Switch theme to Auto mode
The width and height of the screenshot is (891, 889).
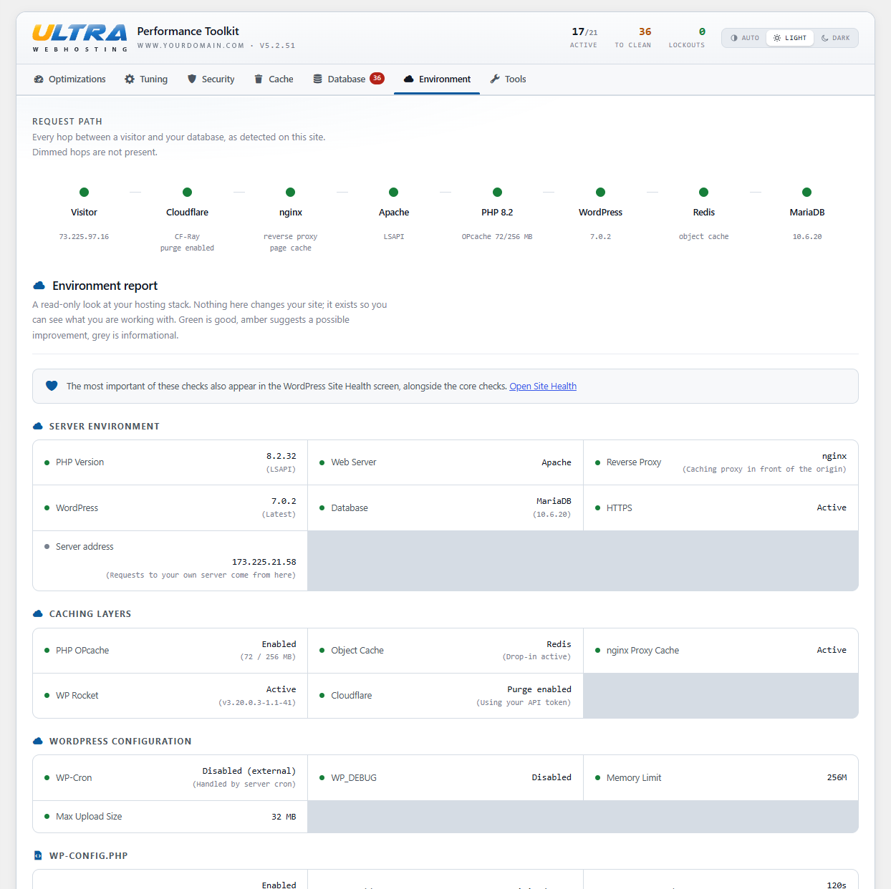coord(745,38)
